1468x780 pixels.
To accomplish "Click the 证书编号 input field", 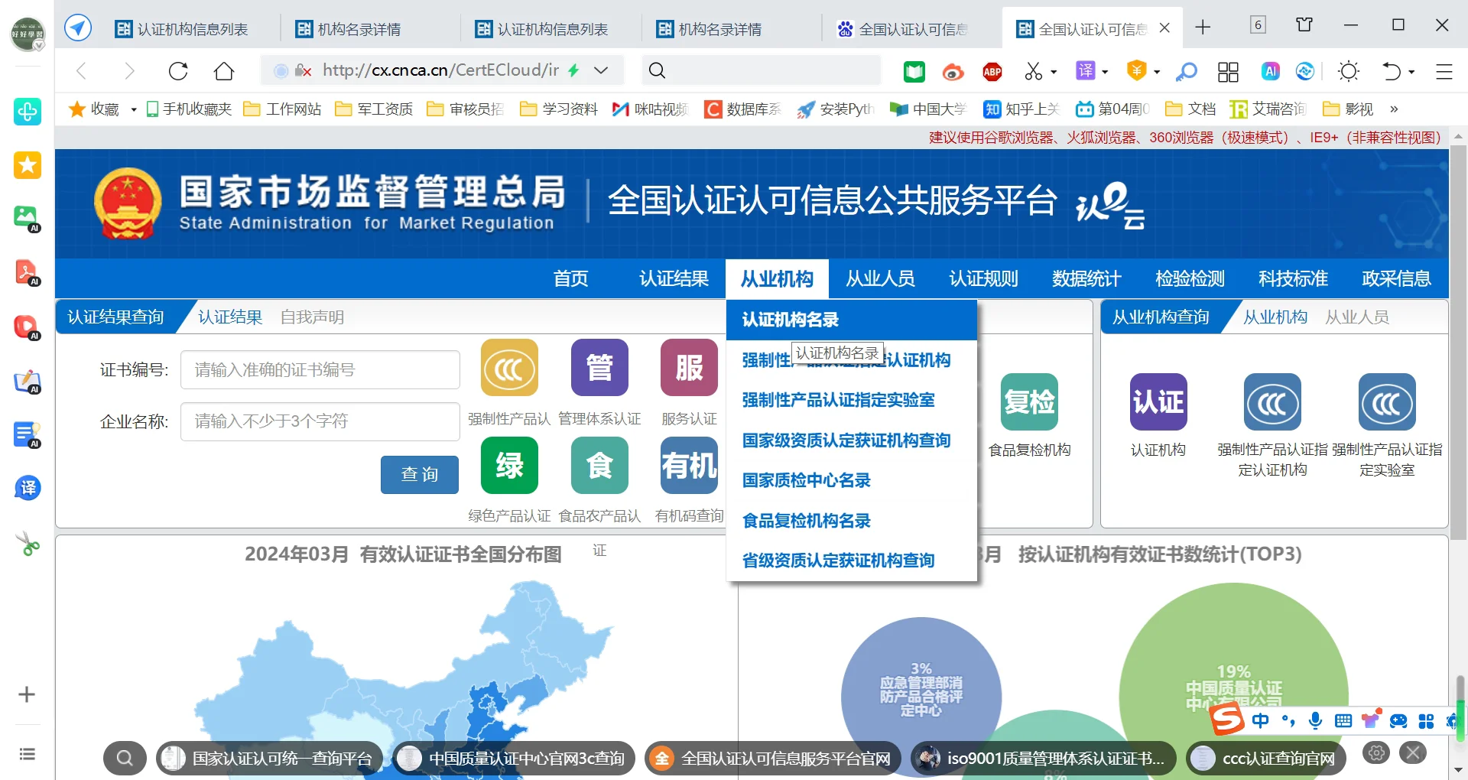I will 320,370.
